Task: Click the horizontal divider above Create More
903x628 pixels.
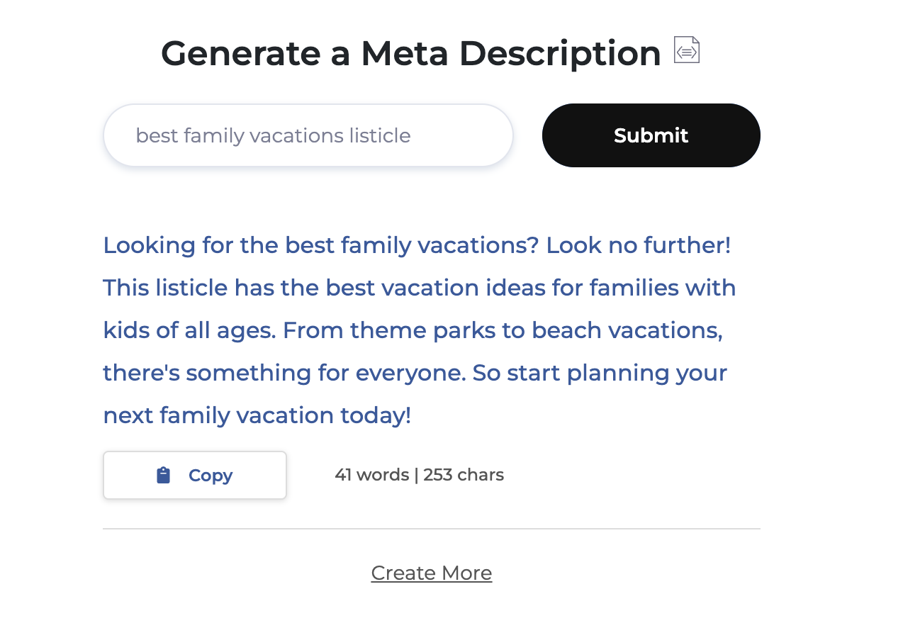Action: click(431, 529)
